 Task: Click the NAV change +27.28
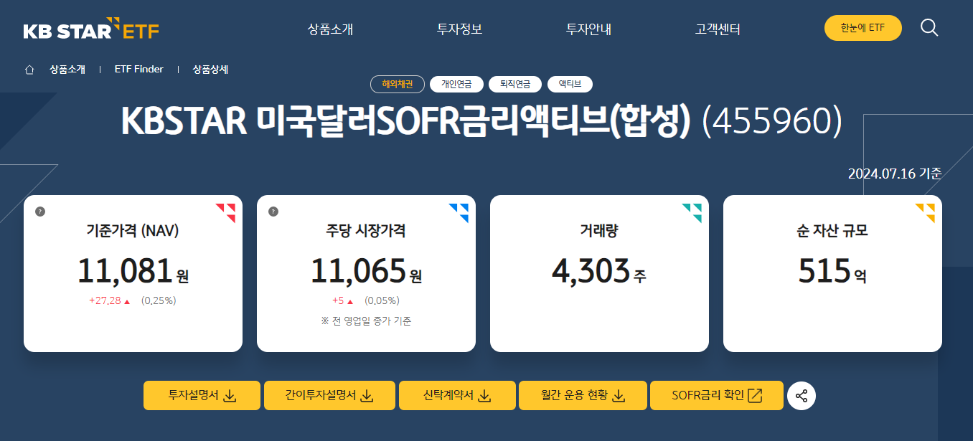coord(105,300)
